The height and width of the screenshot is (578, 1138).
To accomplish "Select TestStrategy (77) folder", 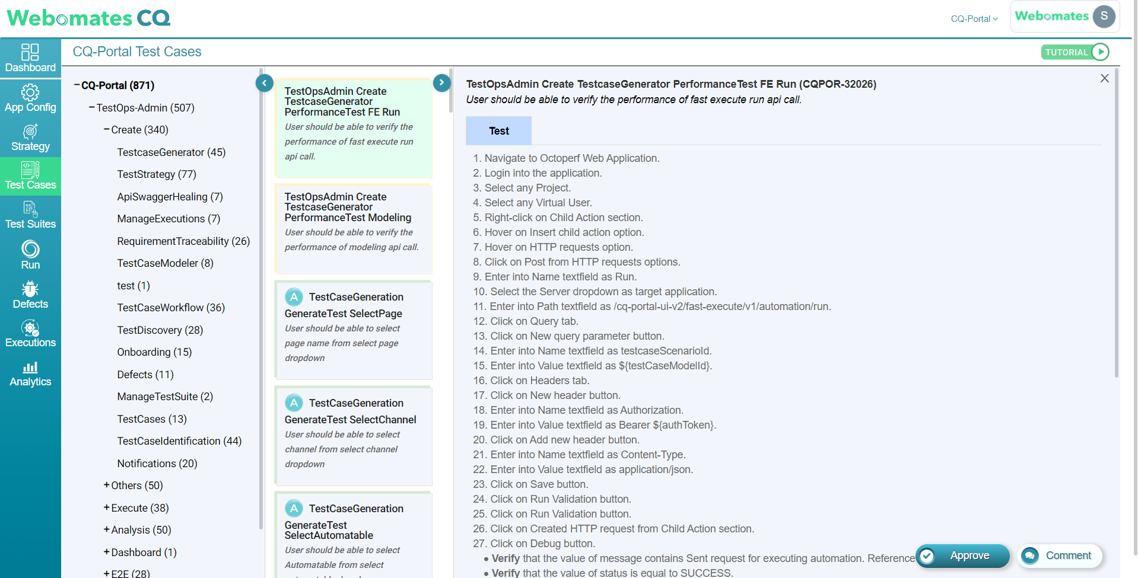I will coord(157,174).
